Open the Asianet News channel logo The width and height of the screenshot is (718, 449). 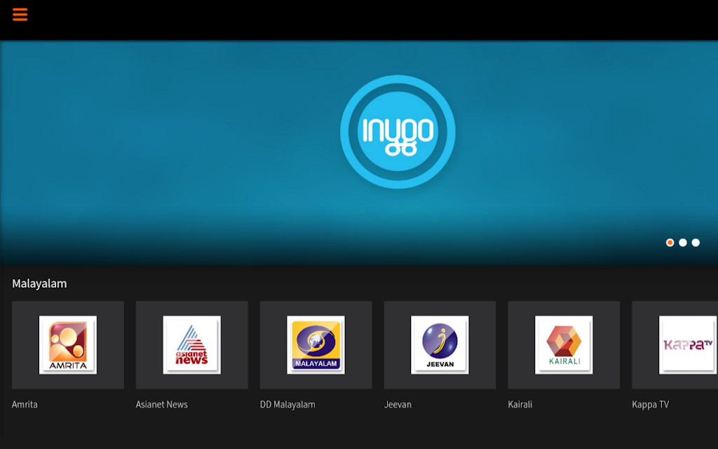point(192,345)
